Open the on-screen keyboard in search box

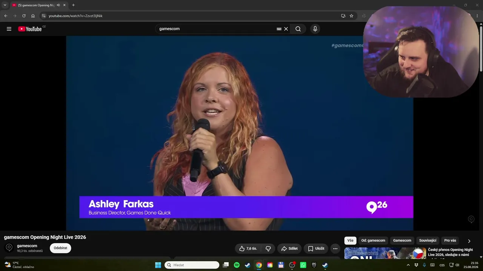[x=279, y=29]
